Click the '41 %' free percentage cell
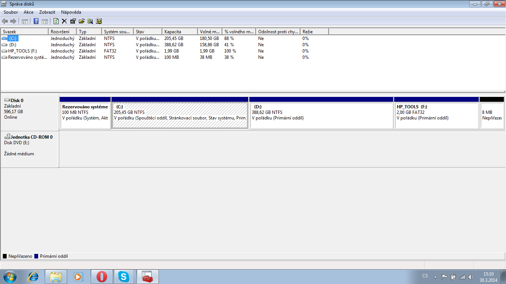Viewport: 506px width, 284px height. pyautogui.click(x=229, y=45)
